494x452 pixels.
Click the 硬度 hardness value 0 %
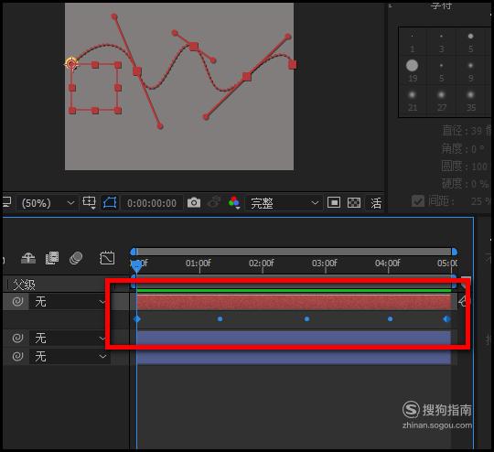tap(480, 184)
